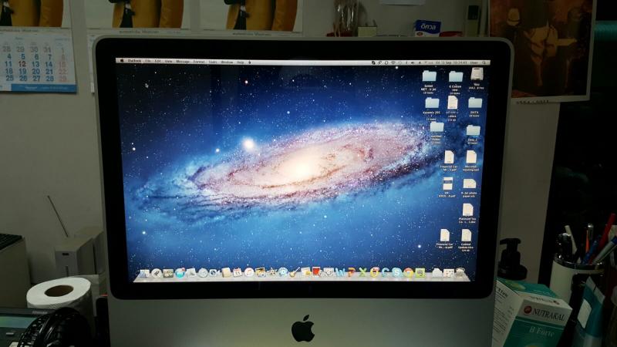Open the Tools menu
Image resolution: width=617 pixels, height=347 pixels.
coord(213,62)
